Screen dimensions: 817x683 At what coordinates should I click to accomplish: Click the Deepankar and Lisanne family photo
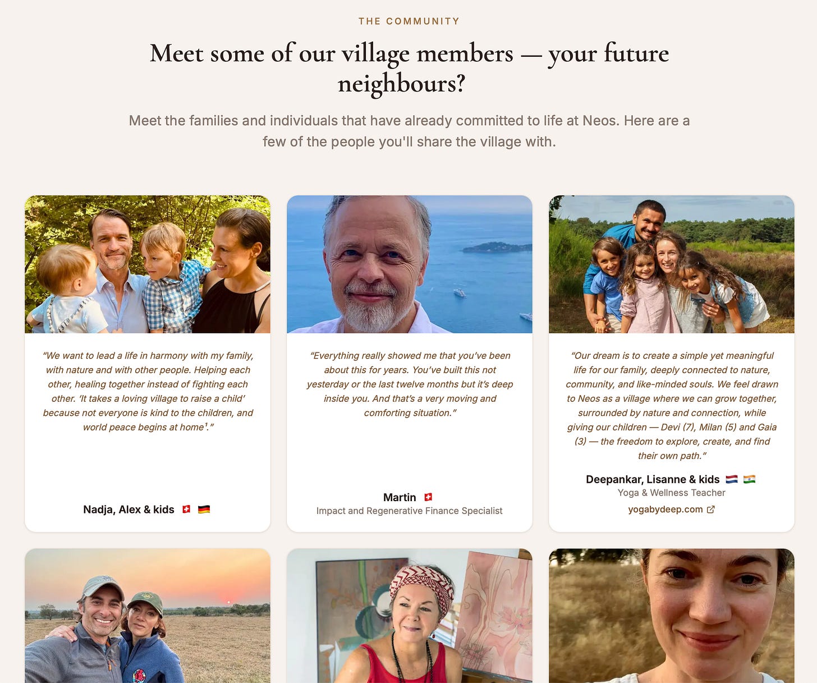[x=672, y=264]
